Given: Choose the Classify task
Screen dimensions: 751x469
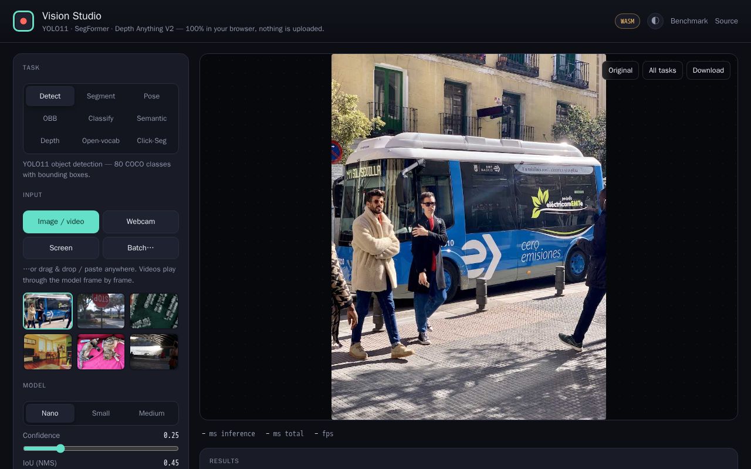Looking at the screenshot, I should (101, 118).
